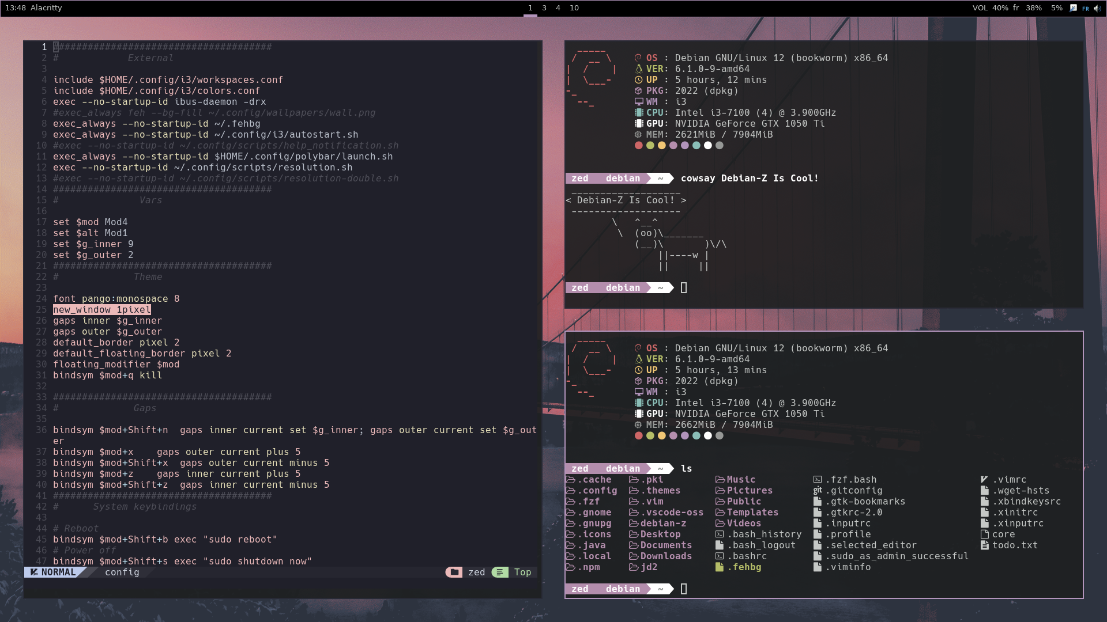Image resolution: width=1107 pixels, height=622 pixels.
Task: Open the Music folder icon
Action: [x=721, y=479]
